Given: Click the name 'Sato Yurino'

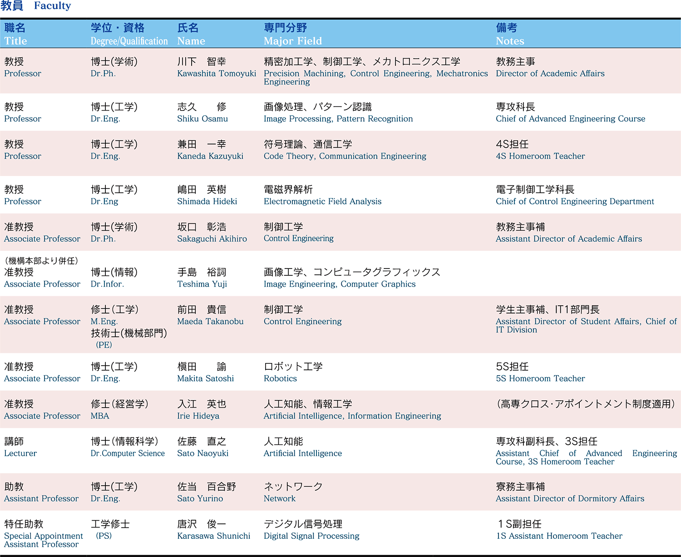Looking at the screenshot, I should point(200,498).
